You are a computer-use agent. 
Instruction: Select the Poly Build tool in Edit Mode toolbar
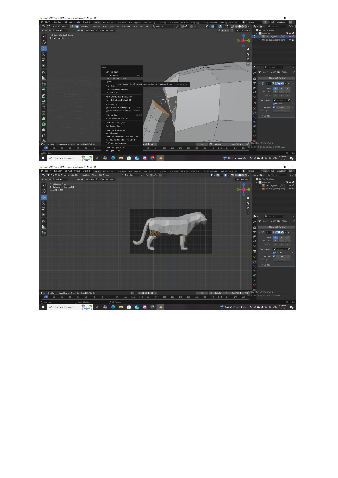click(44, 119)
